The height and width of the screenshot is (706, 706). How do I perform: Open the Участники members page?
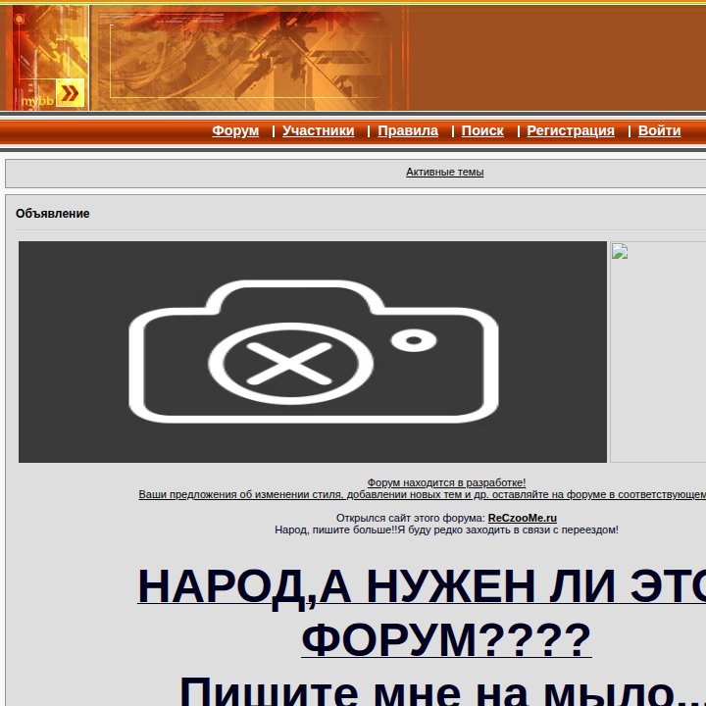pyautogui.click(x=319, y=130)
